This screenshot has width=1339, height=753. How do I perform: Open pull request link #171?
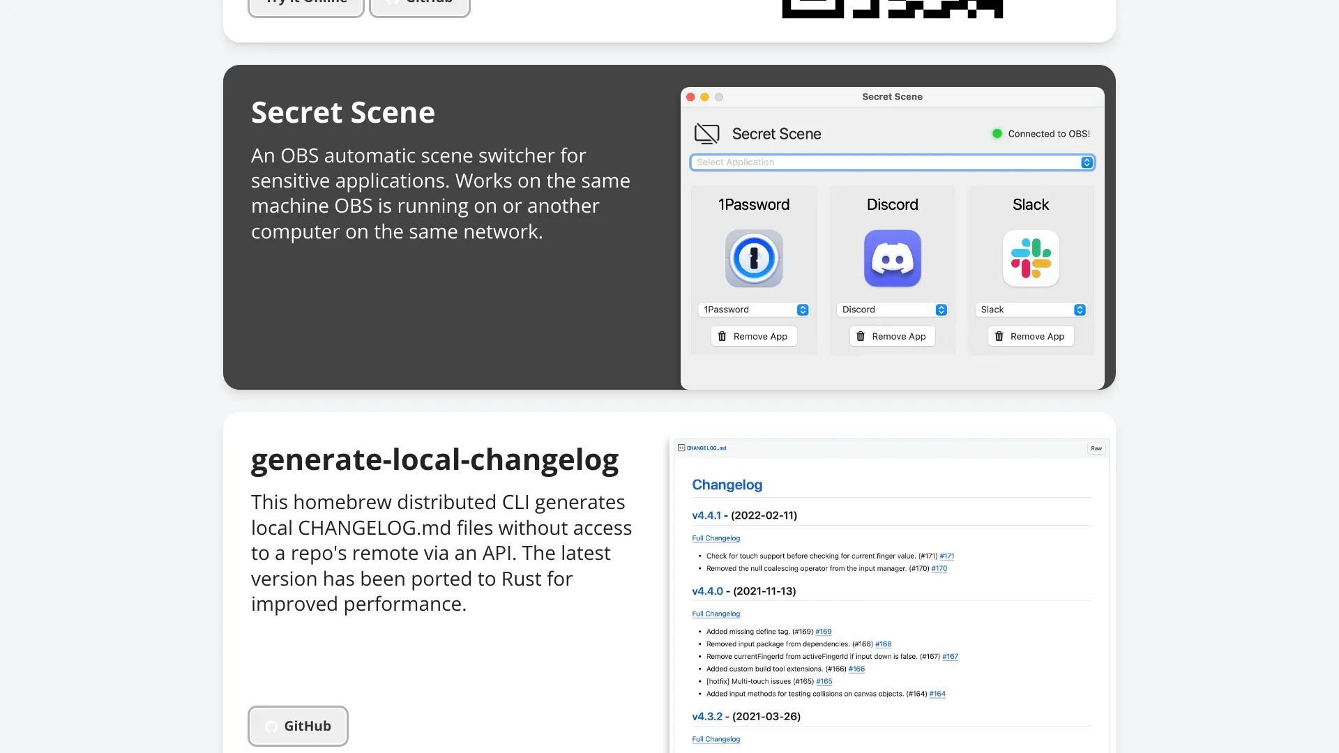click(946, 556)
